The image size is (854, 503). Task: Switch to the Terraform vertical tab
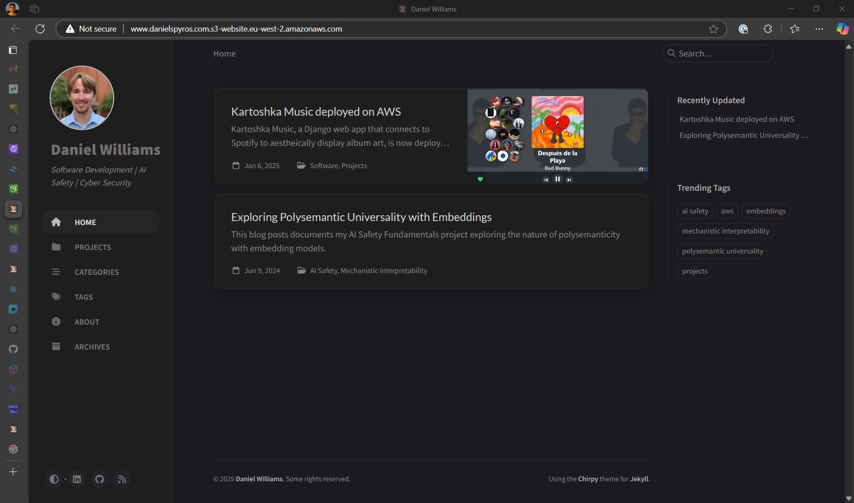tap(13, 389)
